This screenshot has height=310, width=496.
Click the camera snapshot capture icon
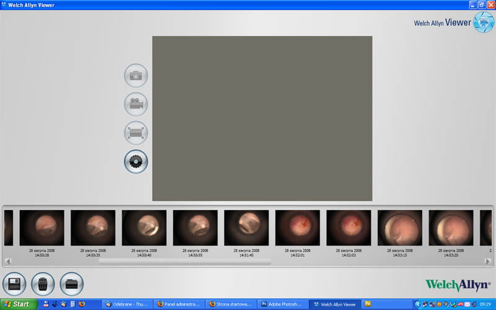136,76
